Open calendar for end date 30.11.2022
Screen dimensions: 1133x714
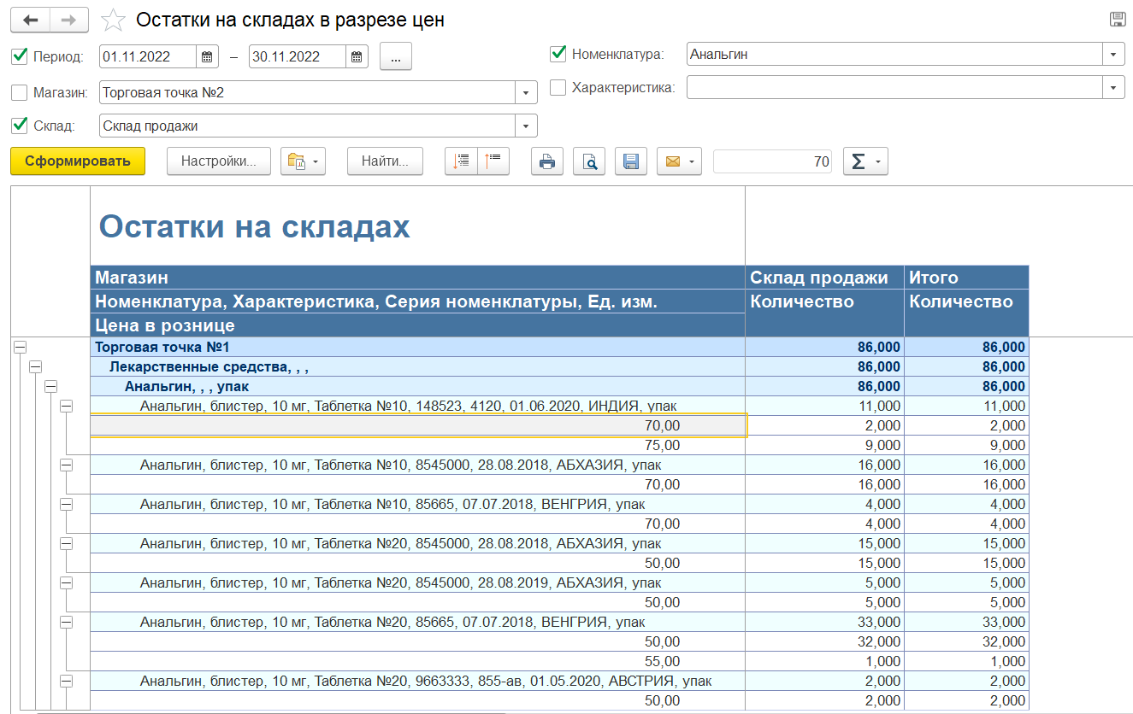click(x=357, y=57)
